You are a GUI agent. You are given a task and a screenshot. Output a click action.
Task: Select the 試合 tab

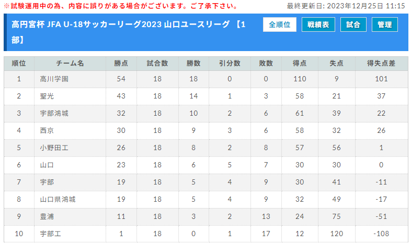click(x=353, y=24)
